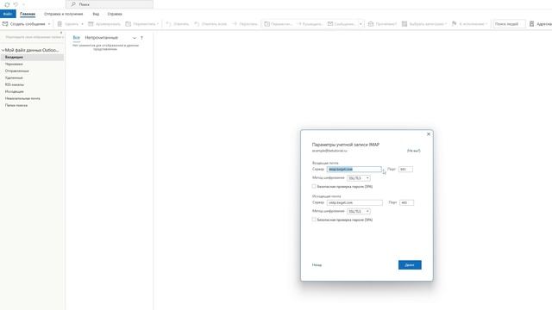Close the IMAP settings dialog

(429, 134)
